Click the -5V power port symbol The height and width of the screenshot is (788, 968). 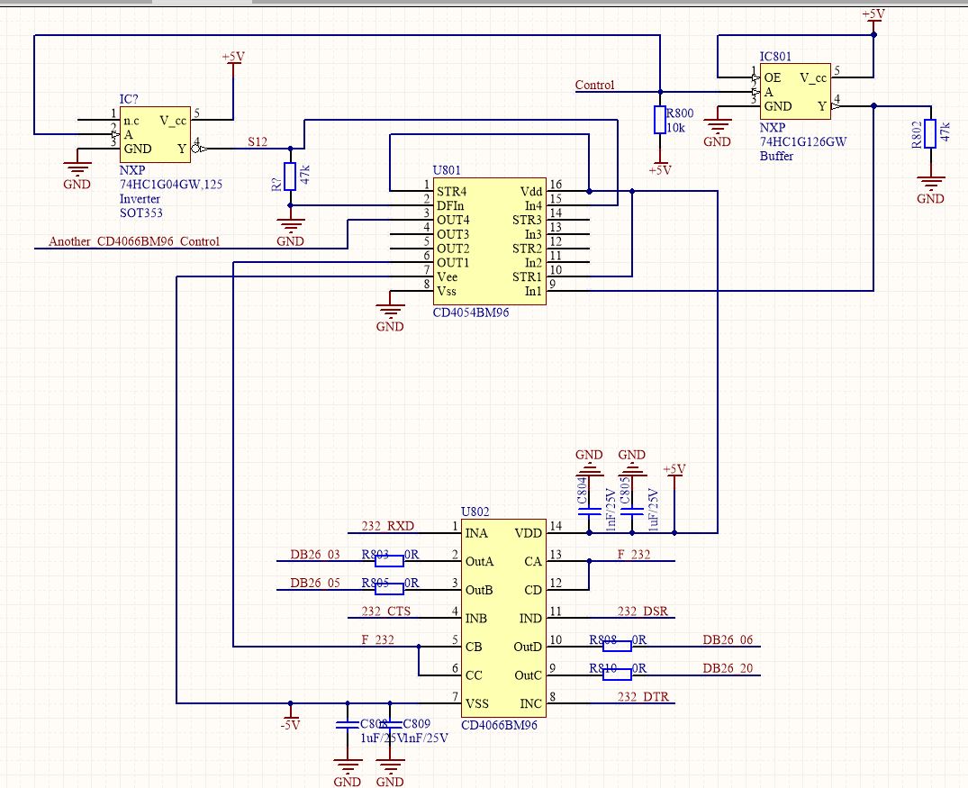(290, 720)
